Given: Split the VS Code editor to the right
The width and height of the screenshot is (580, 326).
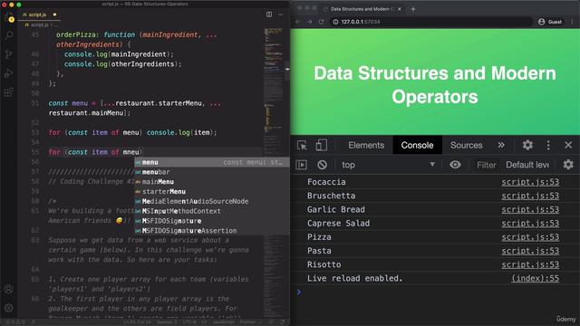Looking at the screenshot, I should (269, 14).
